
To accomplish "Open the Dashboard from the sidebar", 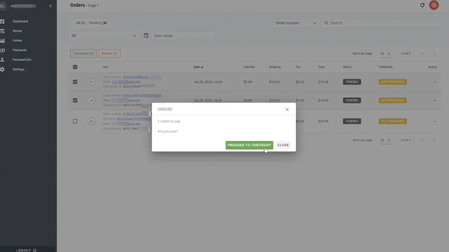I will click(x=3, y=21).
